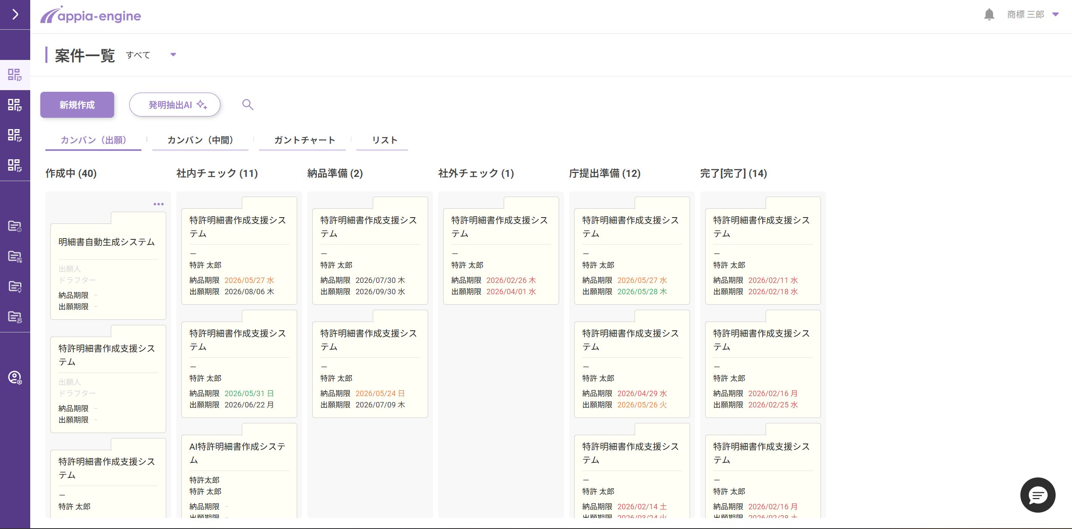Open card with 出願期限 2026/08/06
1072x529 pixels.
pyautogui.click(x=239, y=251)
